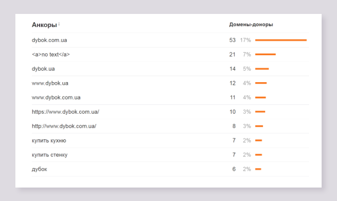Open the купить кухню anchor
The image size is (337, 201).
click(x=49, y=141)
